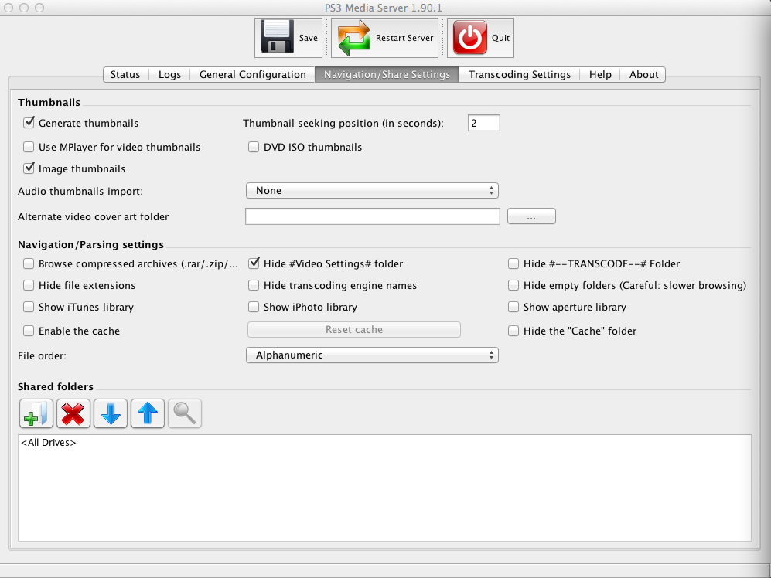Screen dimensions: 771x578
Task: Move shared folder down with blue arrow
Action: 111,413
